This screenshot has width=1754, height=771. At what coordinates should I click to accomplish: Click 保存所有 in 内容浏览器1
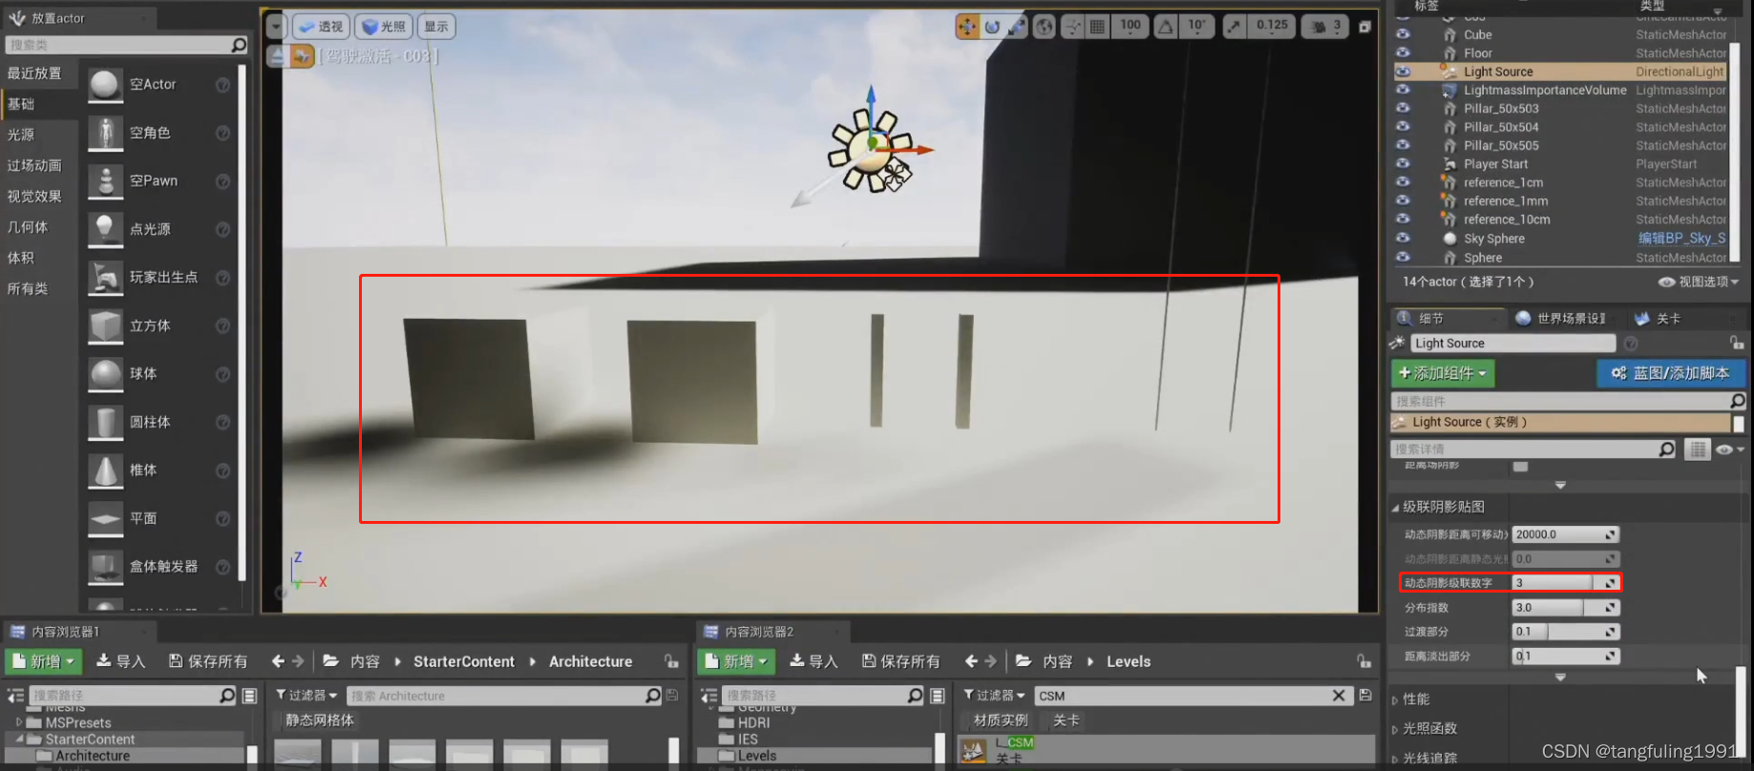pos(208,661)
